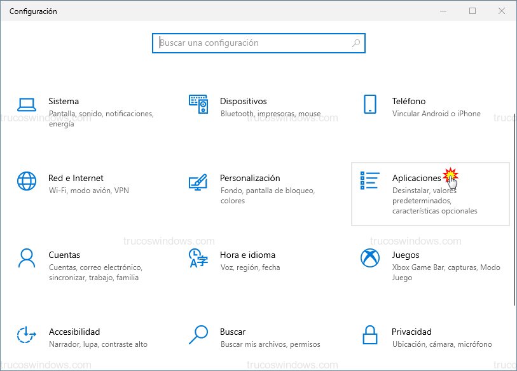Image resolution: width=517 pixels, height=371 pixels.
Task: Click the search magnifier in the search box
Action: (x=356, y=43)
